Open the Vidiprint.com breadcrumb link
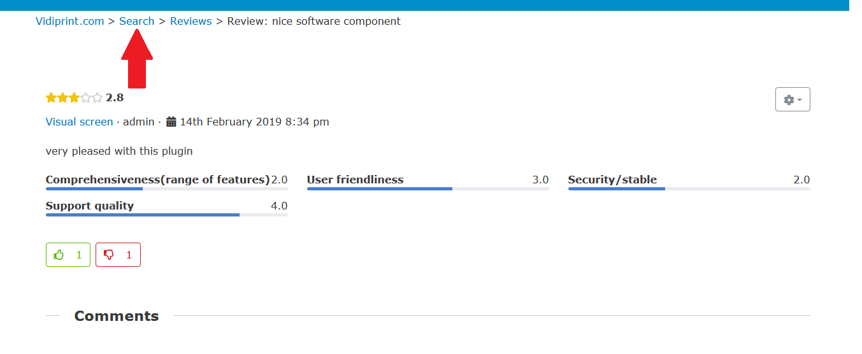Viewport: 862px width, 354px height. (x=70, y=21)
